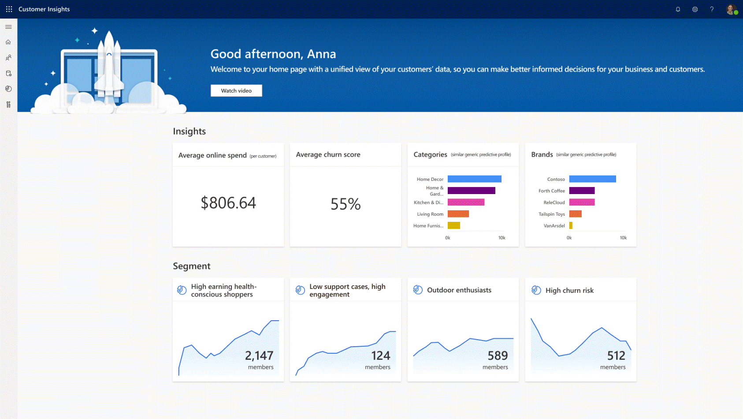This screenshot has width=743, height=419.
Task: Expand the Insights section header
Action: coord(189,131)
